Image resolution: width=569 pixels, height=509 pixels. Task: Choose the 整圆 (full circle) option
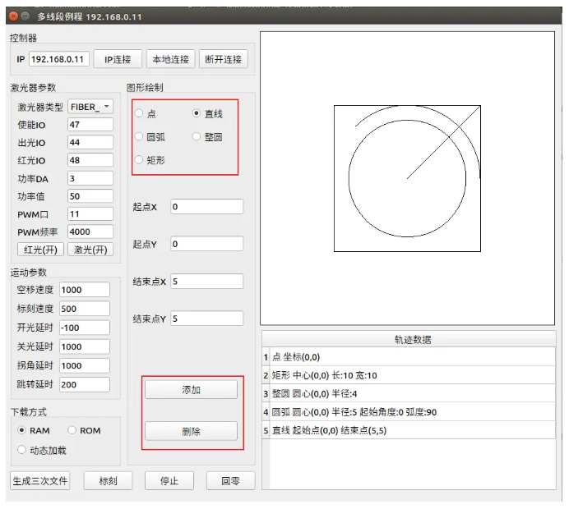coord(197,136)
